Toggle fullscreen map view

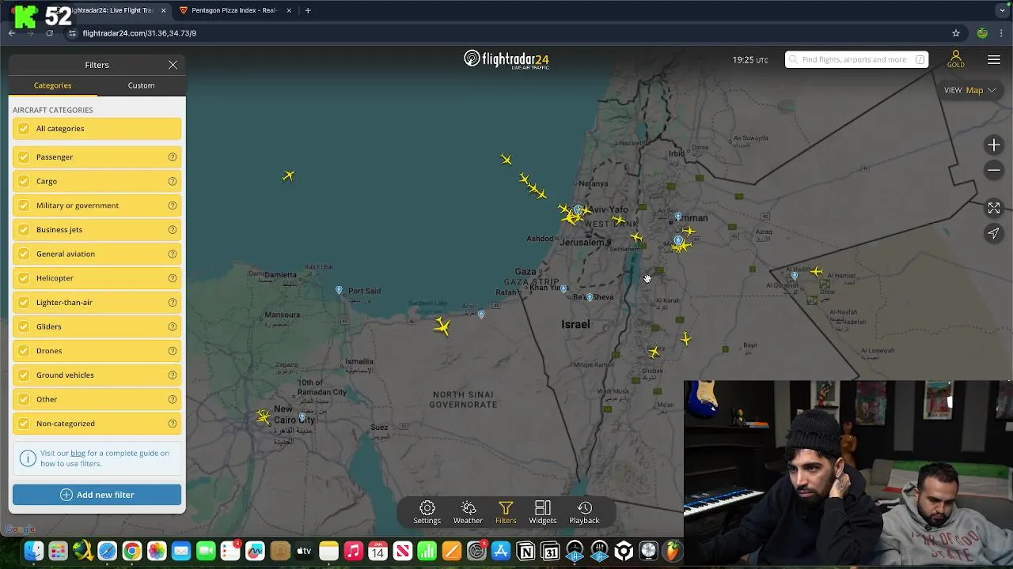(994, 208)
